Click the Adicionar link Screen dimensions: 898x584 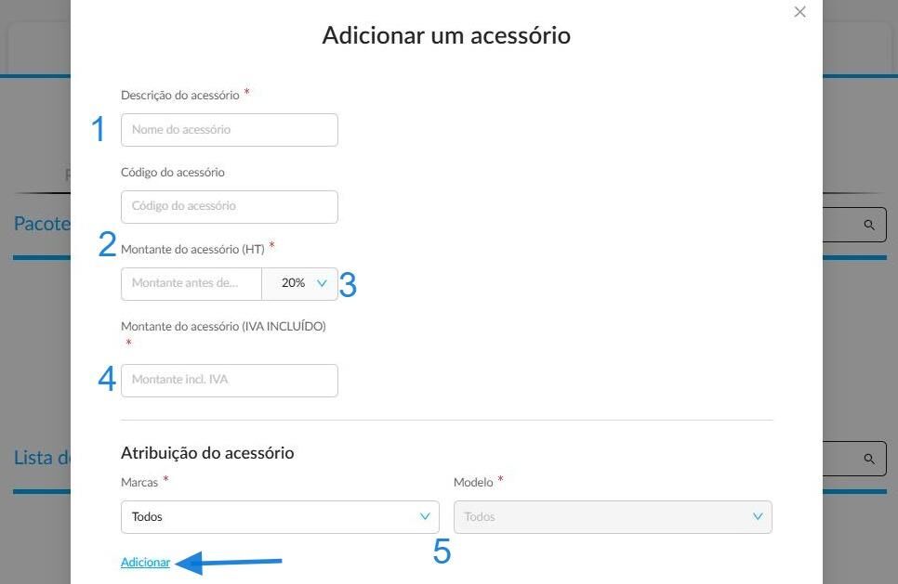click(145, 563)
